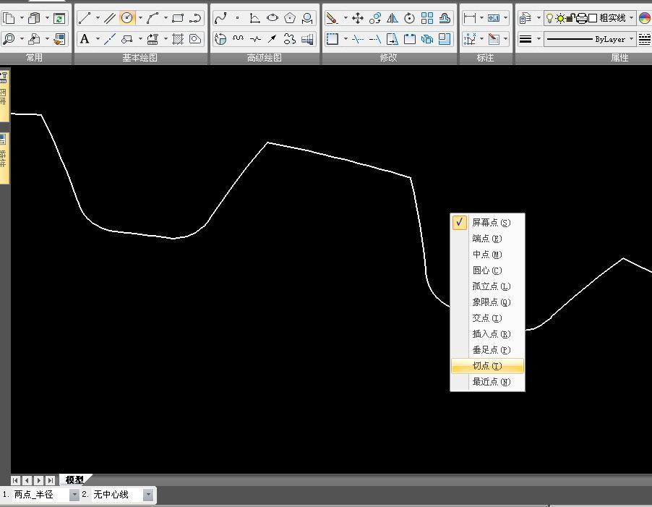Select the spline curve tool
Viewport: 652px width, 507px height.
point(221,18)
